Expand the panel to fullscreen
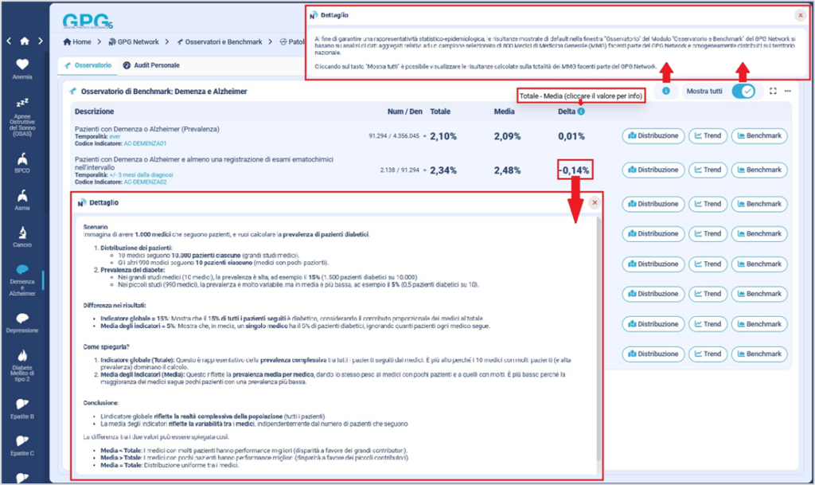815x485 pixels. [773, 92]
